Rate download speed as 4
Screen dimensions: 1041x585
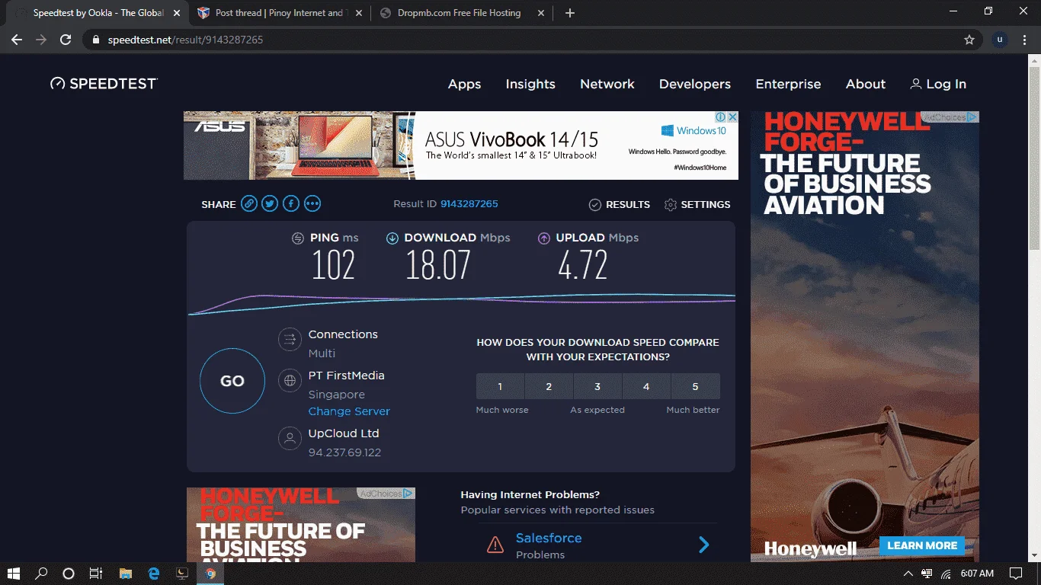coord(646,386)
